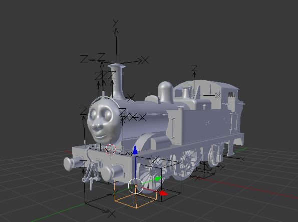Select the rounded steam dome
The width and height of the screenshot is (298, 222).
[166, 92]
